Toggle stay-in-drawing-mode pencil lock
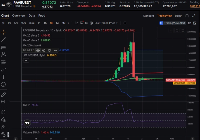 tap(3, 120)
